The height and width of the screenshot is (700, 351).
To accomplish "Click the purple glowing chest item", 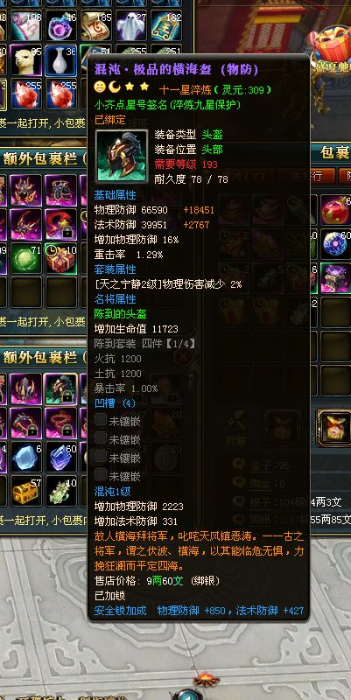I will 335,277.
